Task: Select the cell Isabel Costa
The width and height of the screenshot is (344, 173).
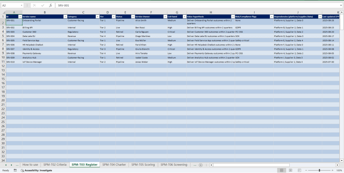Action: pyautogui.click(x=151, y=58)
